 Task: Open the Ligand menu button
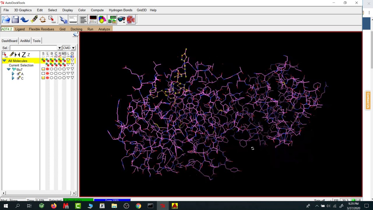pyautogui.click(x=20, y=29)
